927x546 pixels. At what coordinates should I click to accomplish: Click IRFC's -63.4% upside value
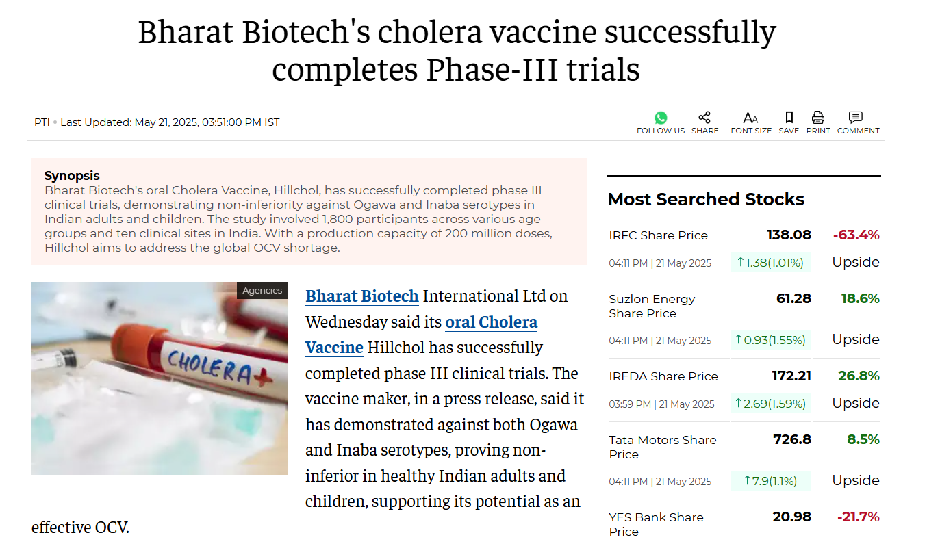856,235
